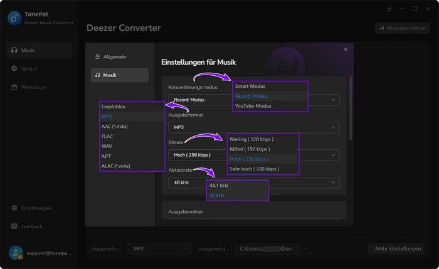
Task: Close the settings dialog
Action: coord(345,50)
